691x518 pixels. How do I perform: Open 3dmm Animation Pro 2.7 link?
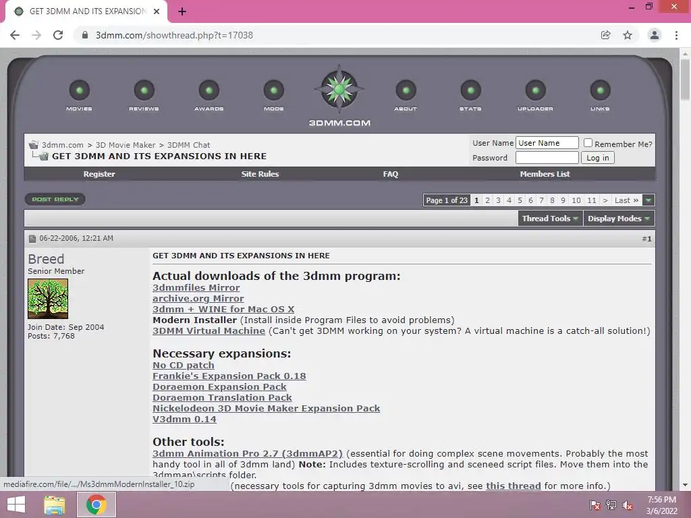pos(247,454)
